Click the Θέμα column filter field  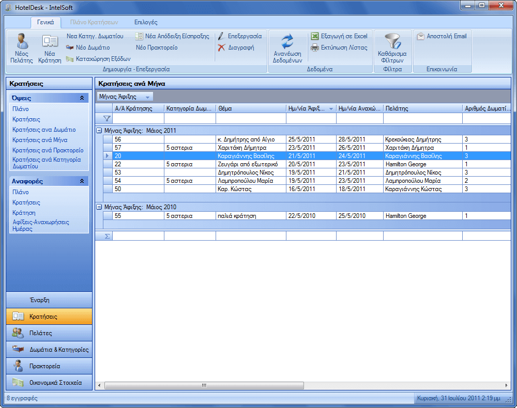(x=250, y=118)
